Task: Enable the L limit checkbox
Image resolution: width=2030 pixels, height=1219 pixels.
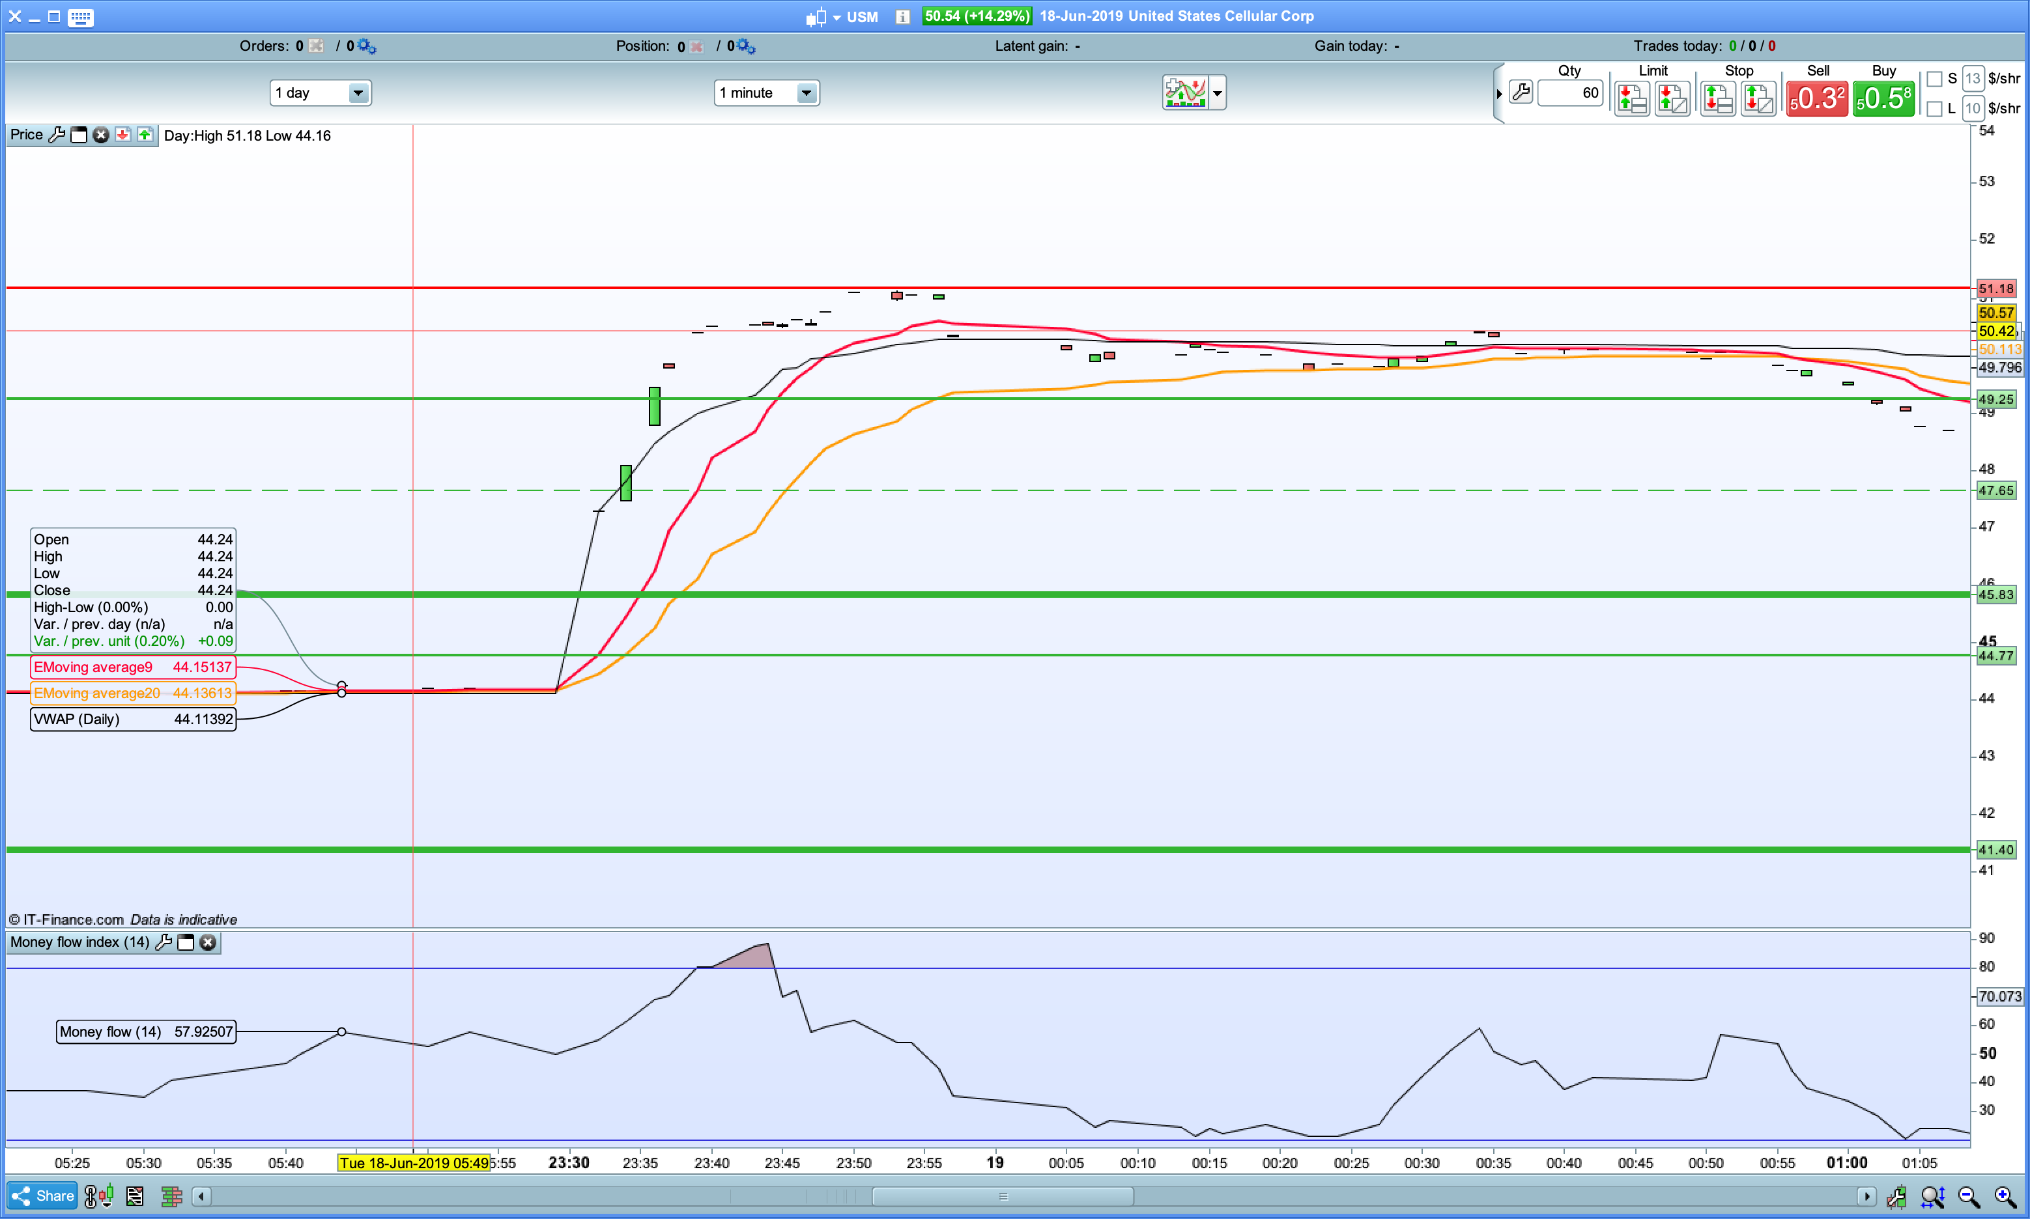Action: (1935, 109)
